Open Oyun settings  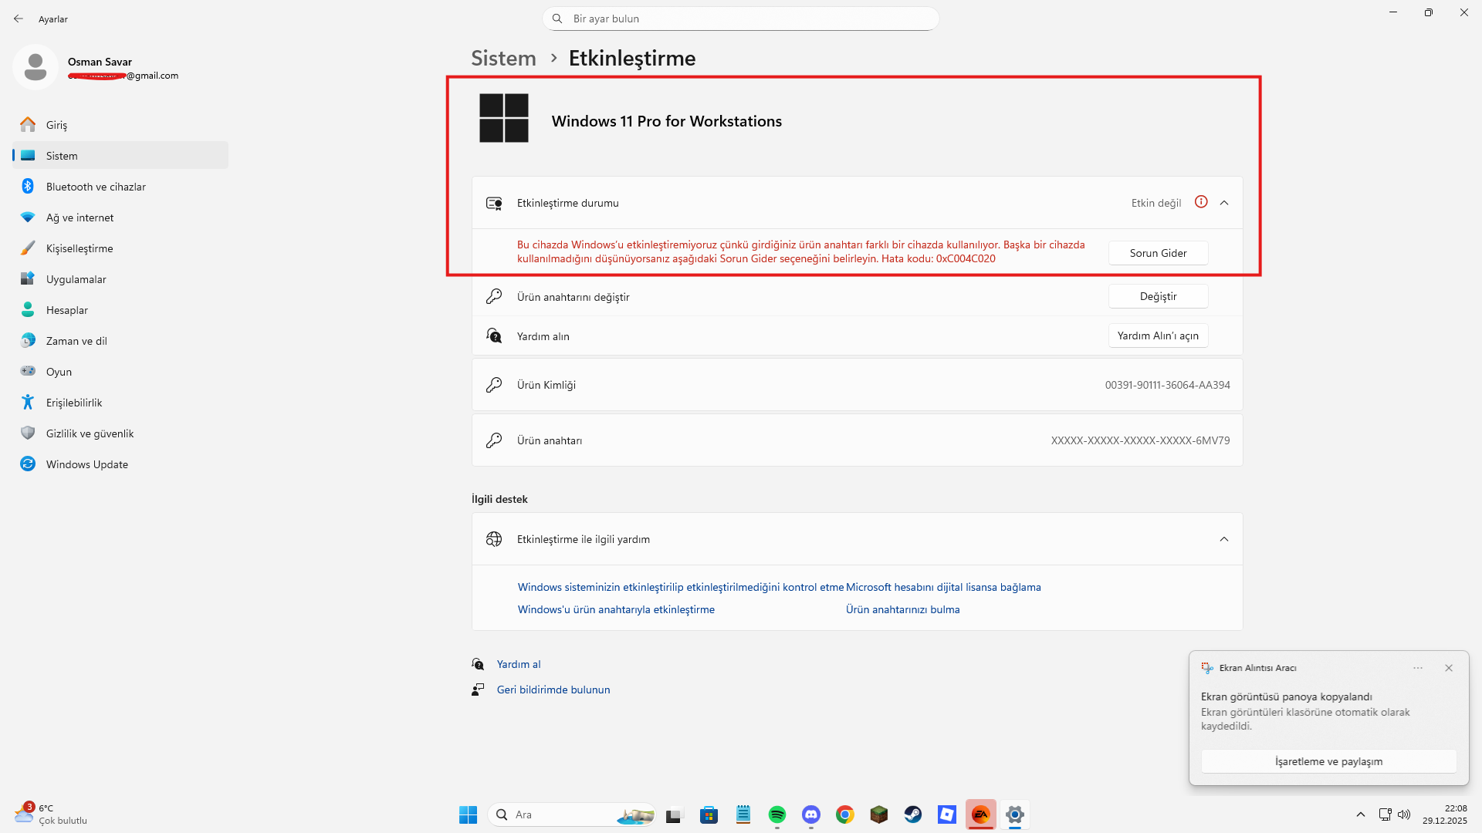(x=120, y=372)
